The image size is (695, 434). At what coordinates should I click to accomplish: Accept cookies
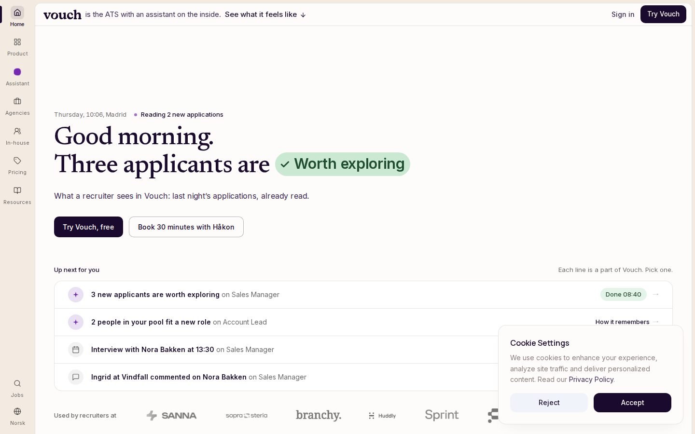click(632, 403)
